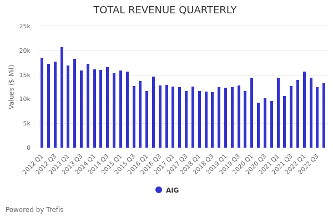333x222 pixels.
Task: Select the 2022 Q1 revenue bar
Action: click(x=304, y=110)
